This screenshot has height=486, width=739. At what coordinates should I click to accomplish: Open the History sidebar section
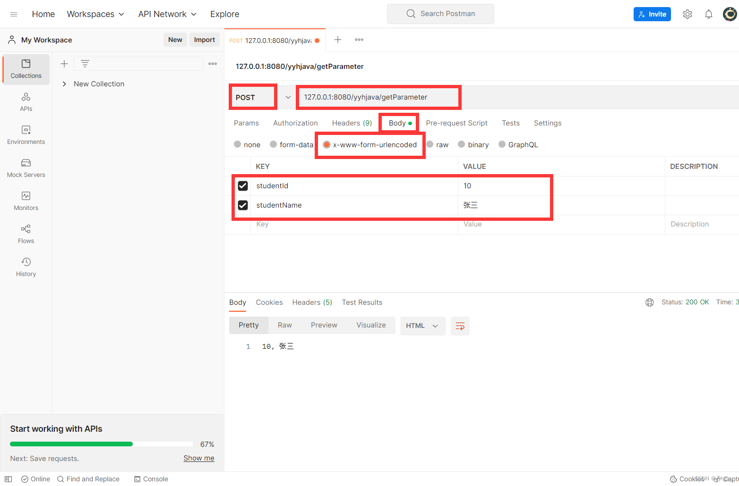click(x=26, y=268)
